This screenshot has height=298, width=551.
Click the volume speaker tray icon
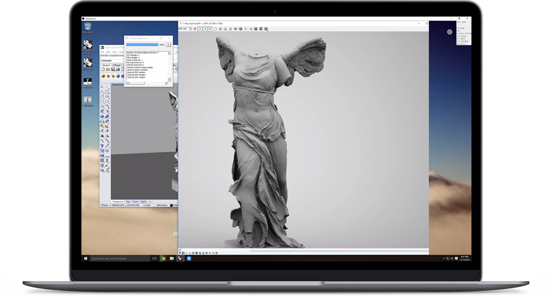pyautogui.click(x=452, y=259)
